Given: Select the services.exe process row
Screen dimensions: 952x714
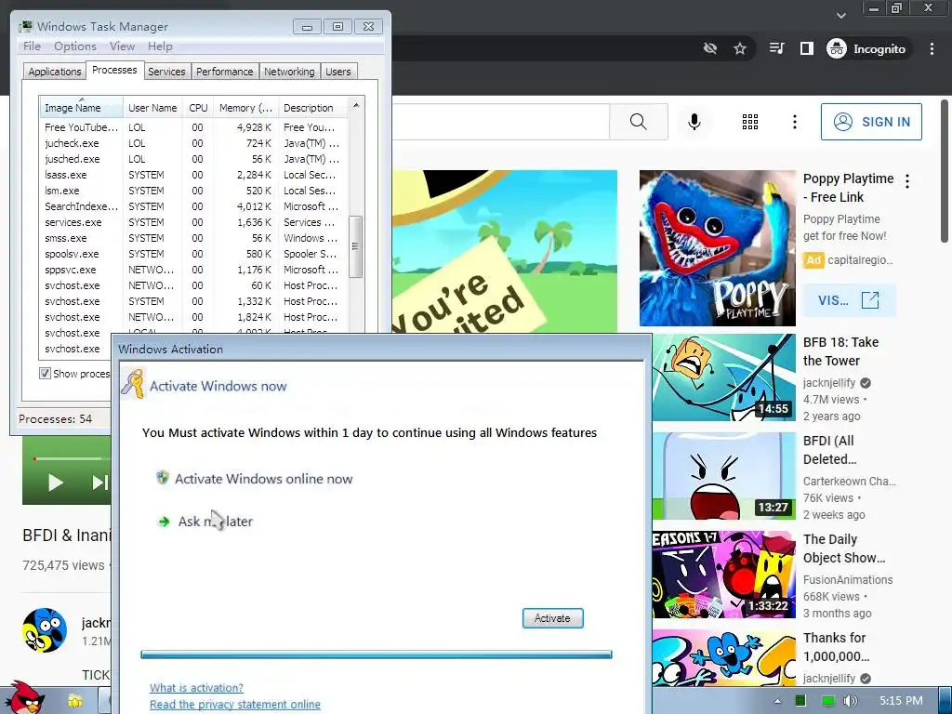Looking at the screenshot, I should 193,222.
